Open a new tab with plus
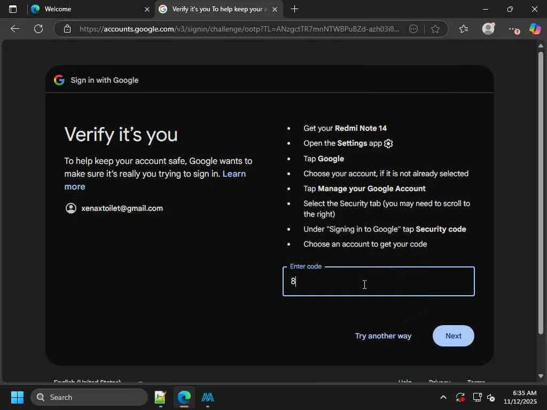 pyautogui.click(x=294, y=9)
